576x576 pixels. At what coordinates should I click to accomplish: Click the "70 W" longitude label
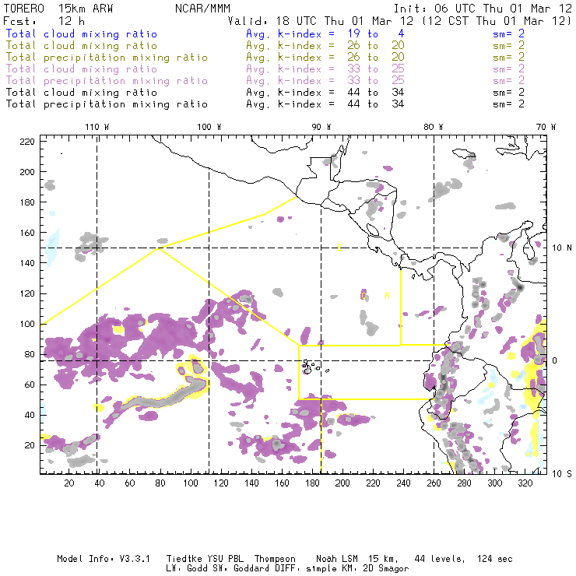pos(546,127)
